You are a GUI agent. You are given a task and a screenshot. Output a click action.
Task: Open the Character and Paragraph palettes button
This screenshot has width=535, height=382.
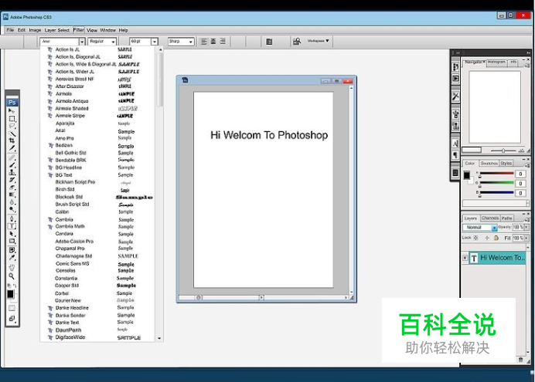(269, 42)
